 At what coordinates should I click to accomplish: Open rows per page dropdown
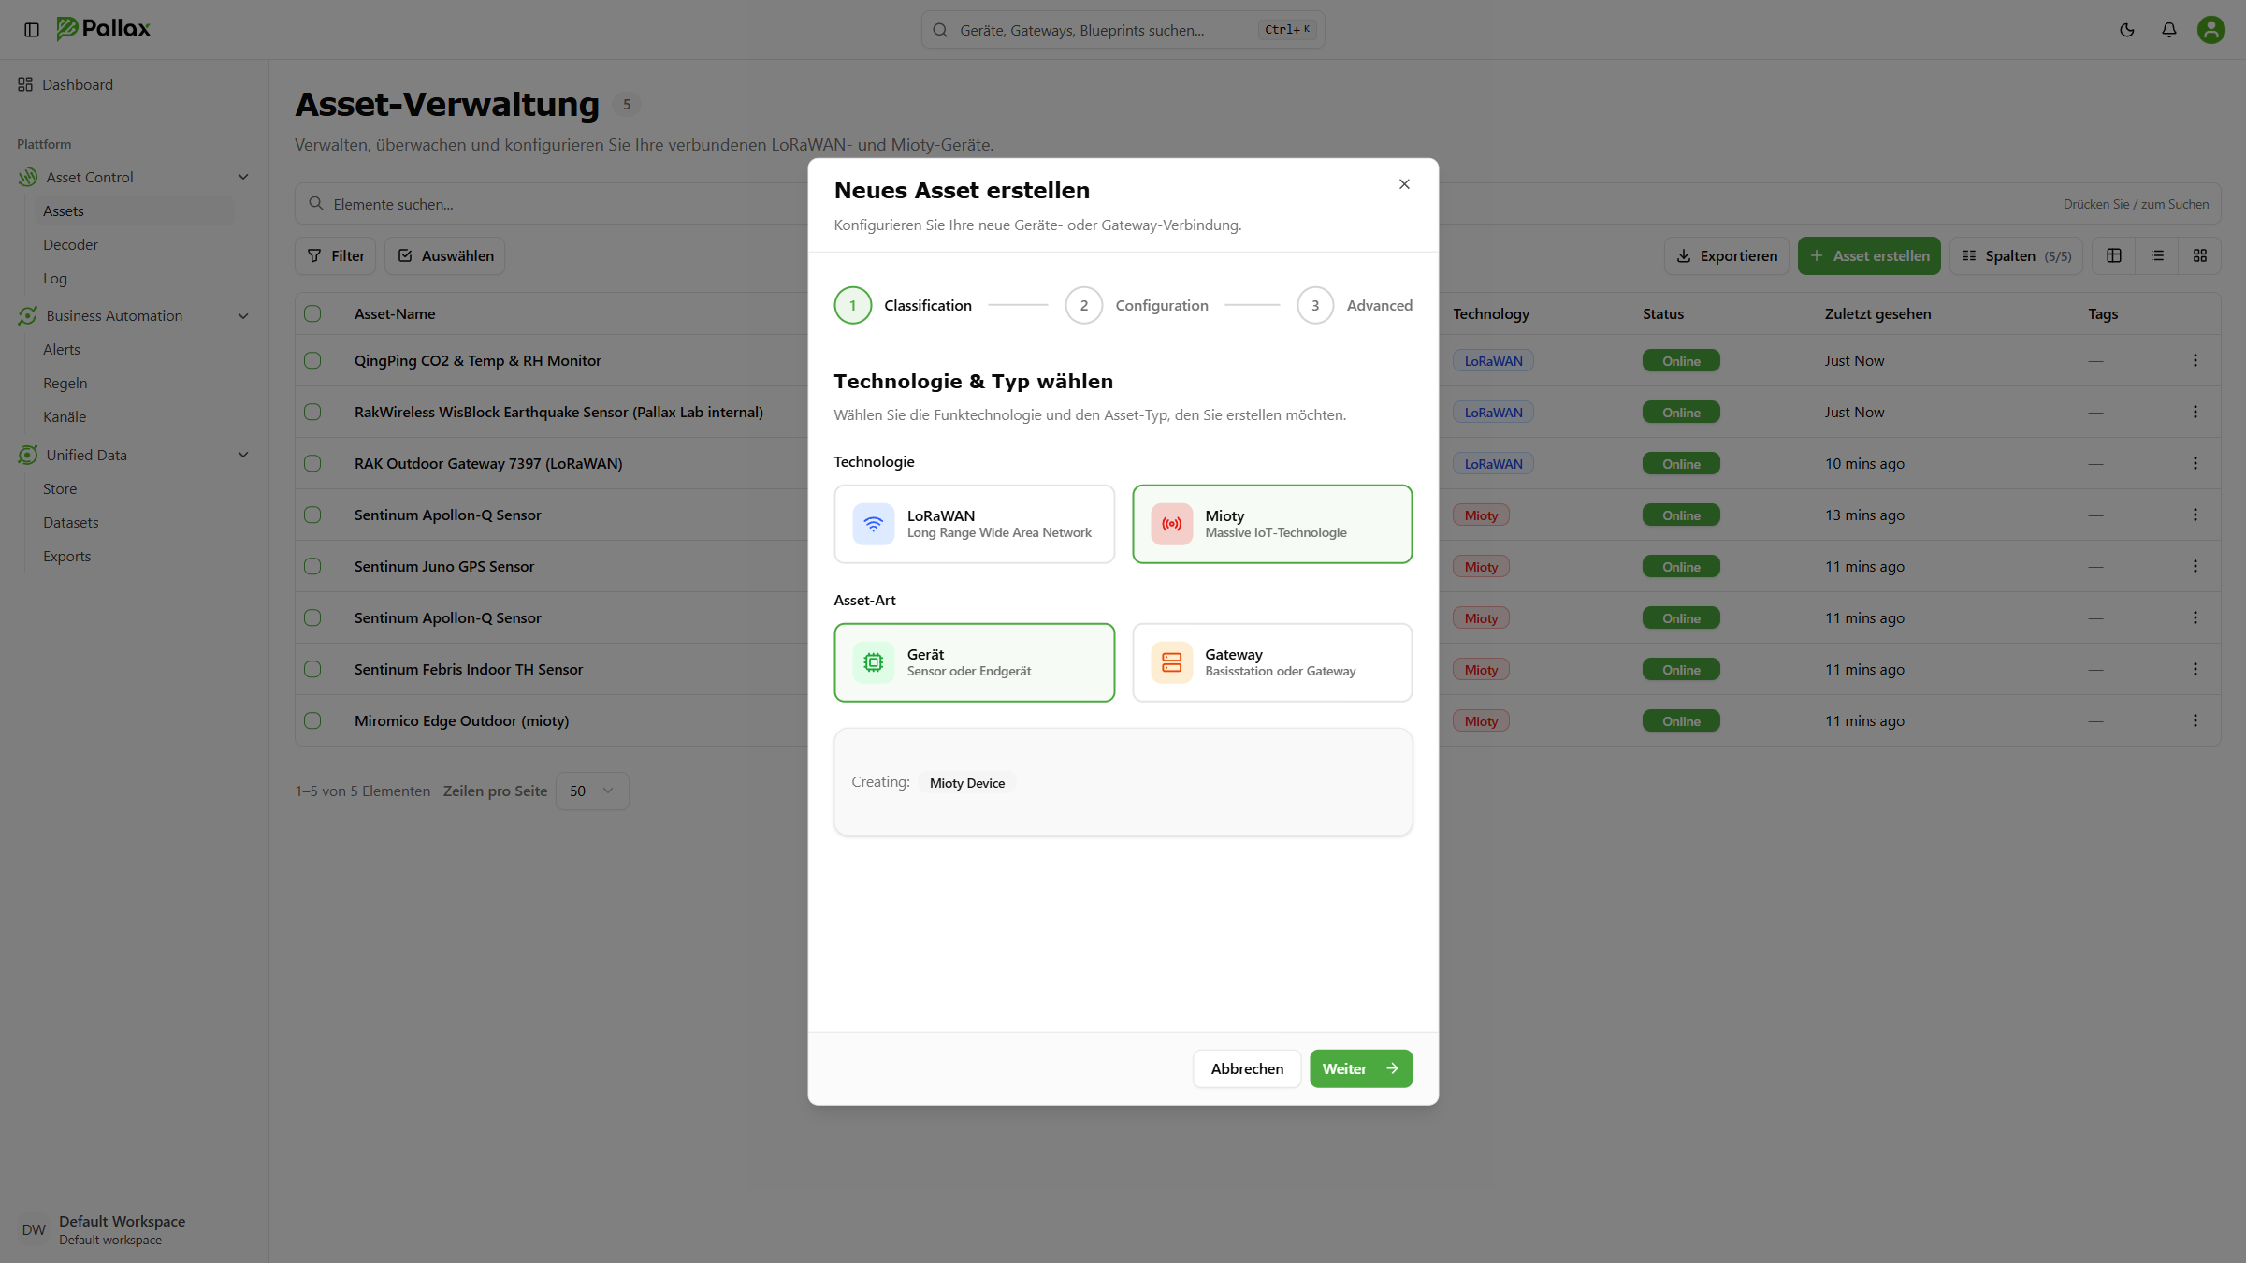(591, 791)
